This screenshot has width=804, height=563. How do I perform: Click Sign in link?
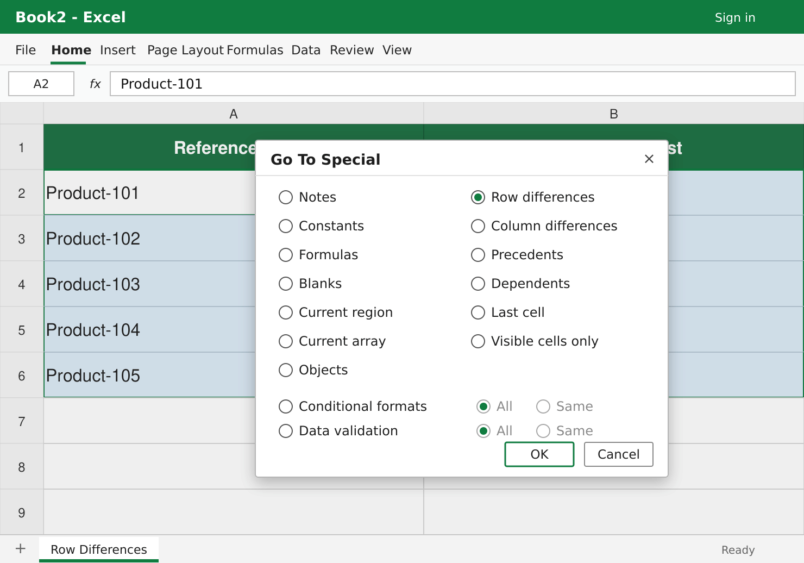[735, 17]
